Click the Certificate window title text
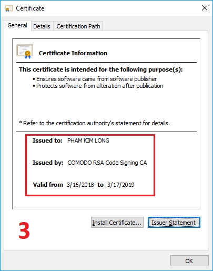This screenshot has height=271, width=213. (30, 8)
